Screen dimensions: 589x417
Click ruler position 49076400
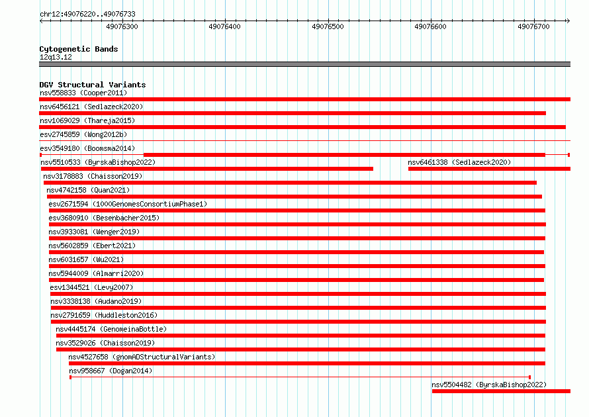(x=224, y=26)
